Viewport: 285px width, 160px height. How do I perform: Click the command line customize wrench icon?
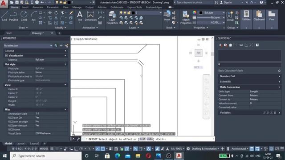click(x=78, y=139)
